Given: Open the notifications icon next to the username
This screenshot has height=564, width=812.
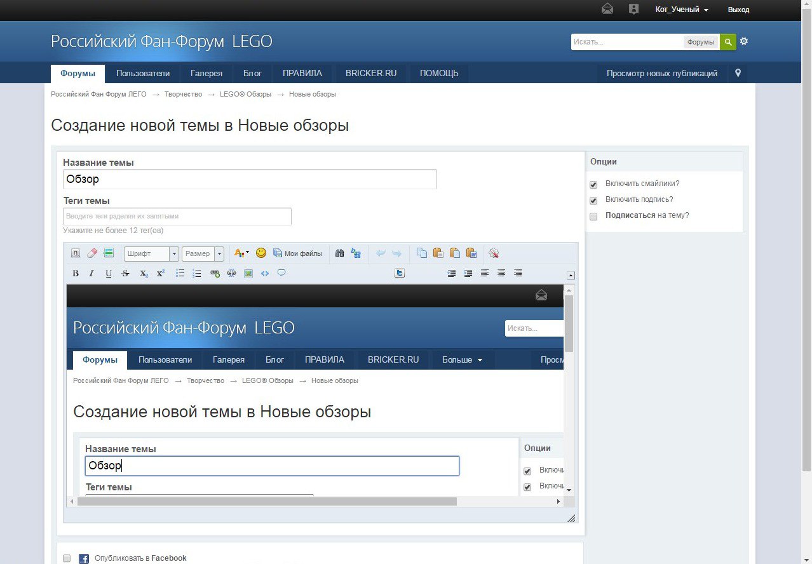Looking at the screenshot, I should (633, 9).
